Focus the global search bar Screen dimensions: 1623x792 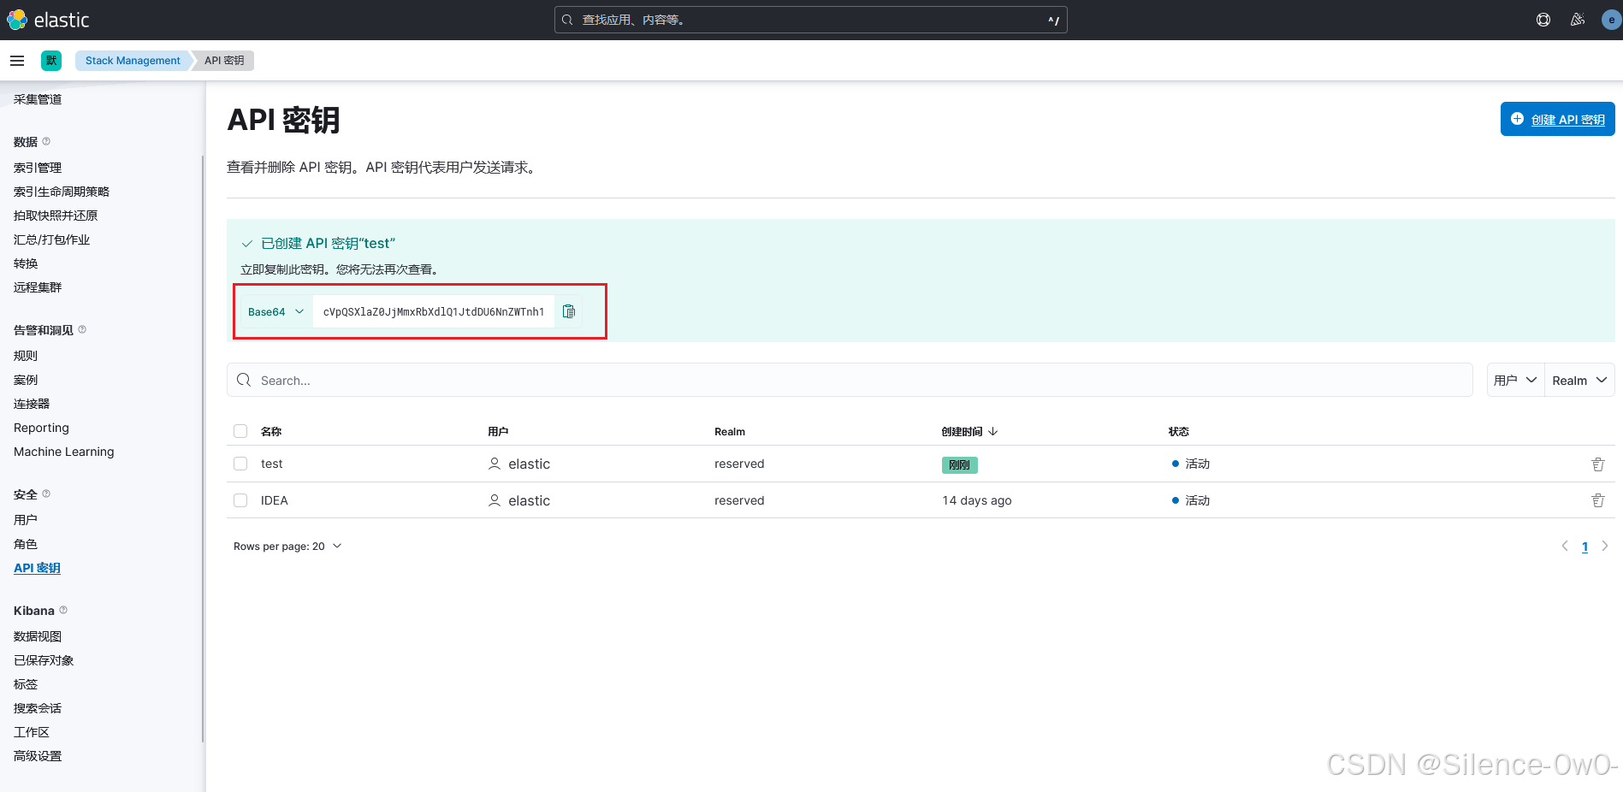810,20
